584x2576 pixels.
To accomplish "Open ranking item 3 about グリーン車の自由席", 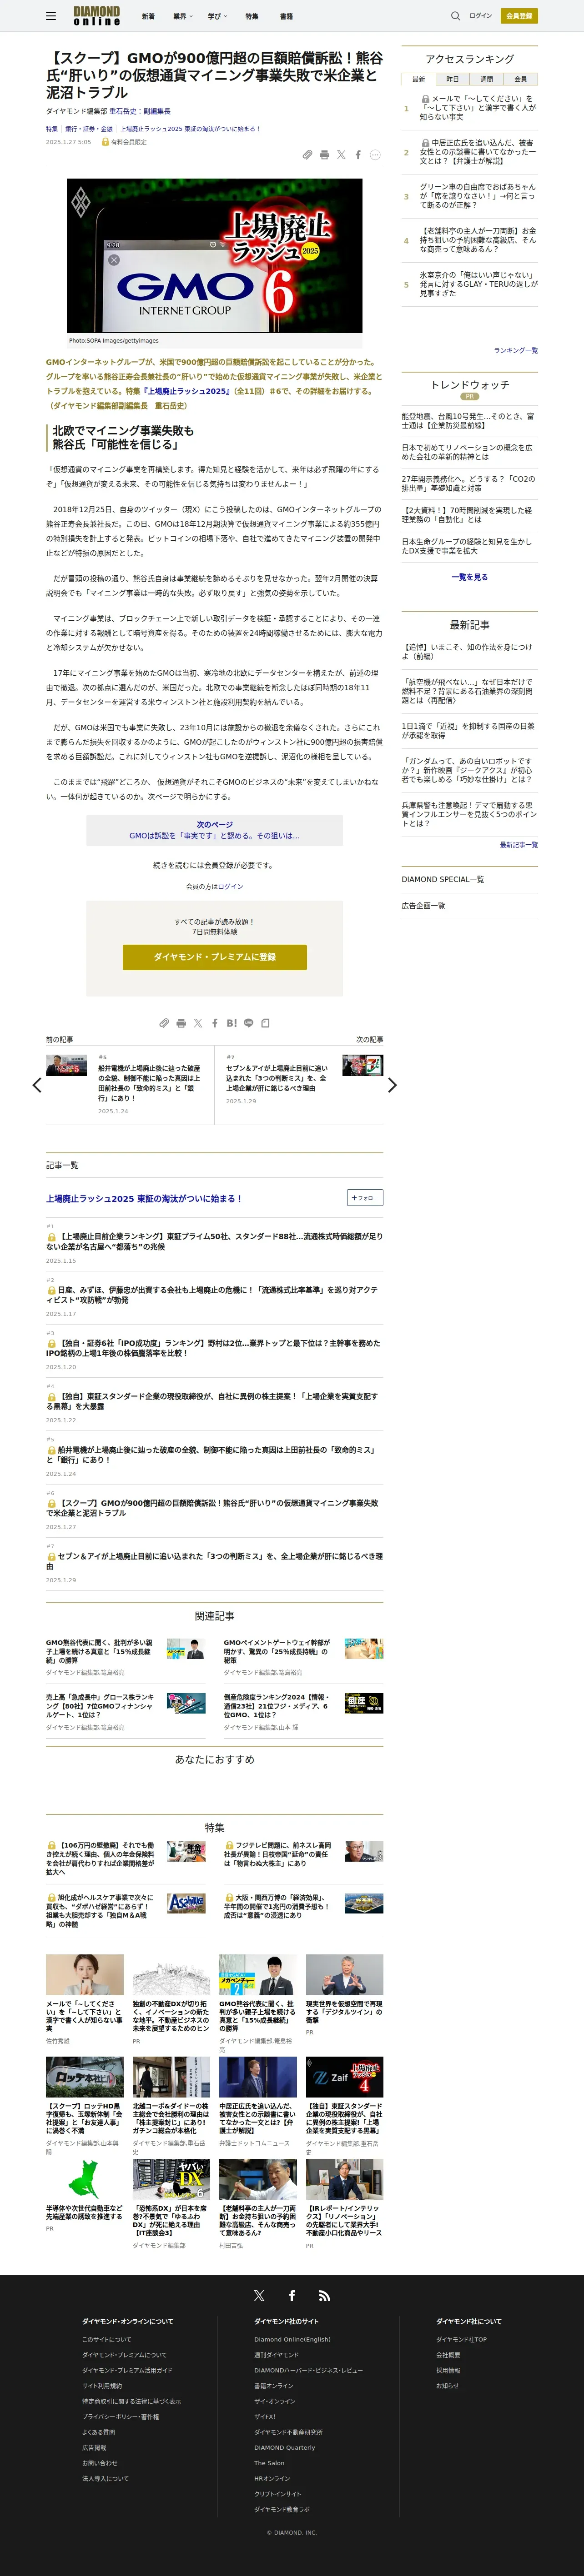I will coord(478,196).
